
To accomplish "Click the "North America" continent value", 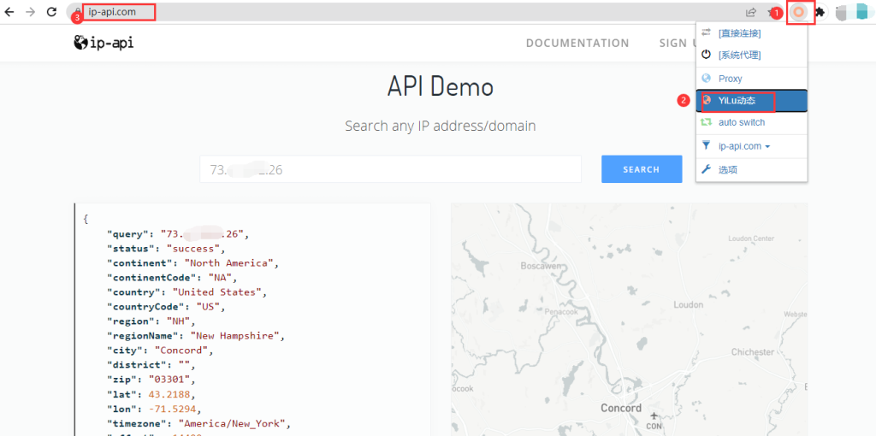I will coord(229,263).
